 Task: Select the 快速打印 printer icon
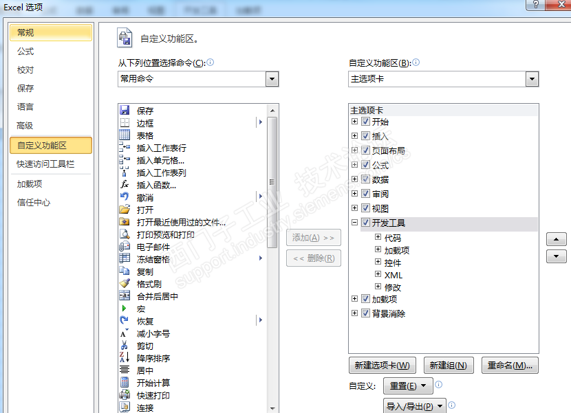tap(125, 395)
